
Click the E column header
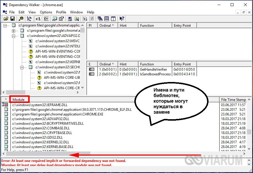tap(92, 64)
